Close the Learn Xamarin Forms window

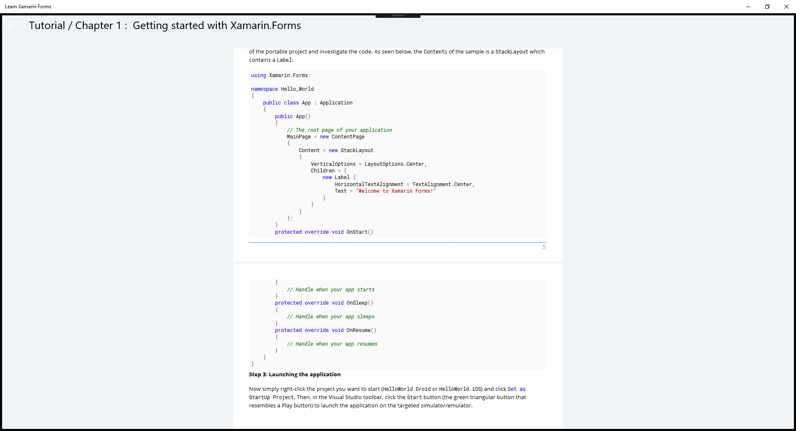point(786,7)
